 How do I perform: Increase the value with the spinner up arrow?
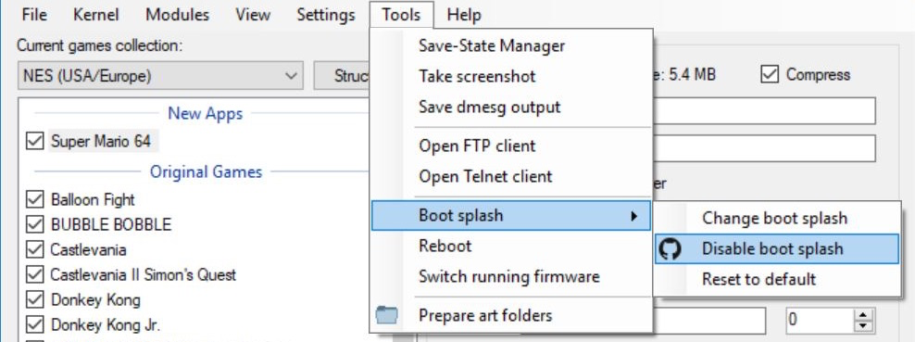coord(864,313)
